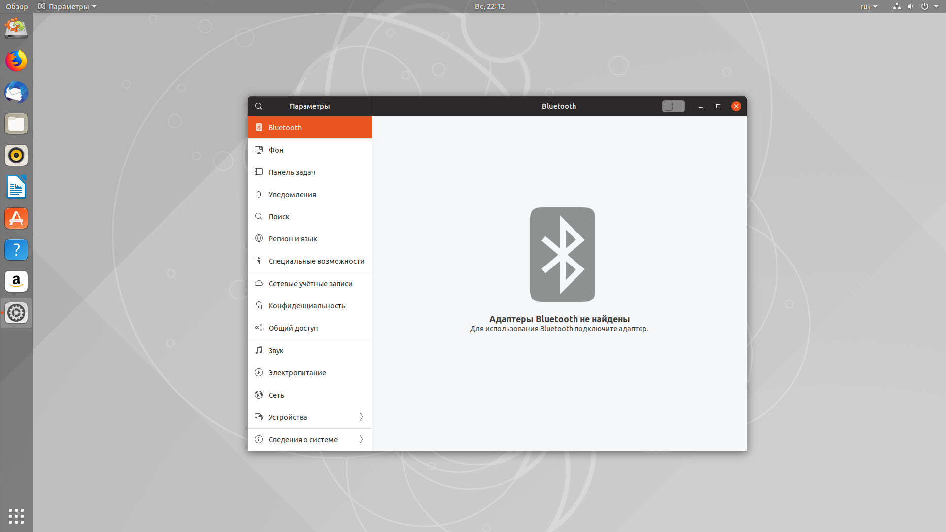
Task: Open the Параметры app menu dropdown
Action: coord(68,6)
